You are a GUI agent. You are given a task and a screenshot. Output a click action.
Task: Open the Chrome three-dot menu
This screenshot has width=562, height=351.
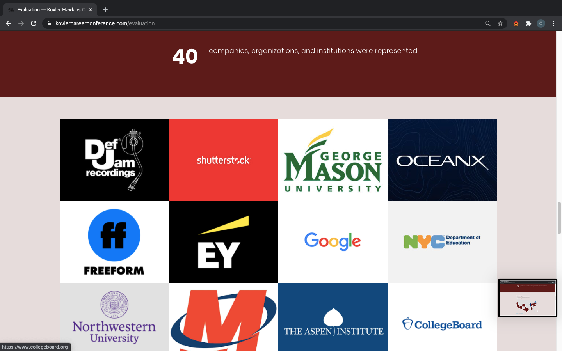(553, 23)
